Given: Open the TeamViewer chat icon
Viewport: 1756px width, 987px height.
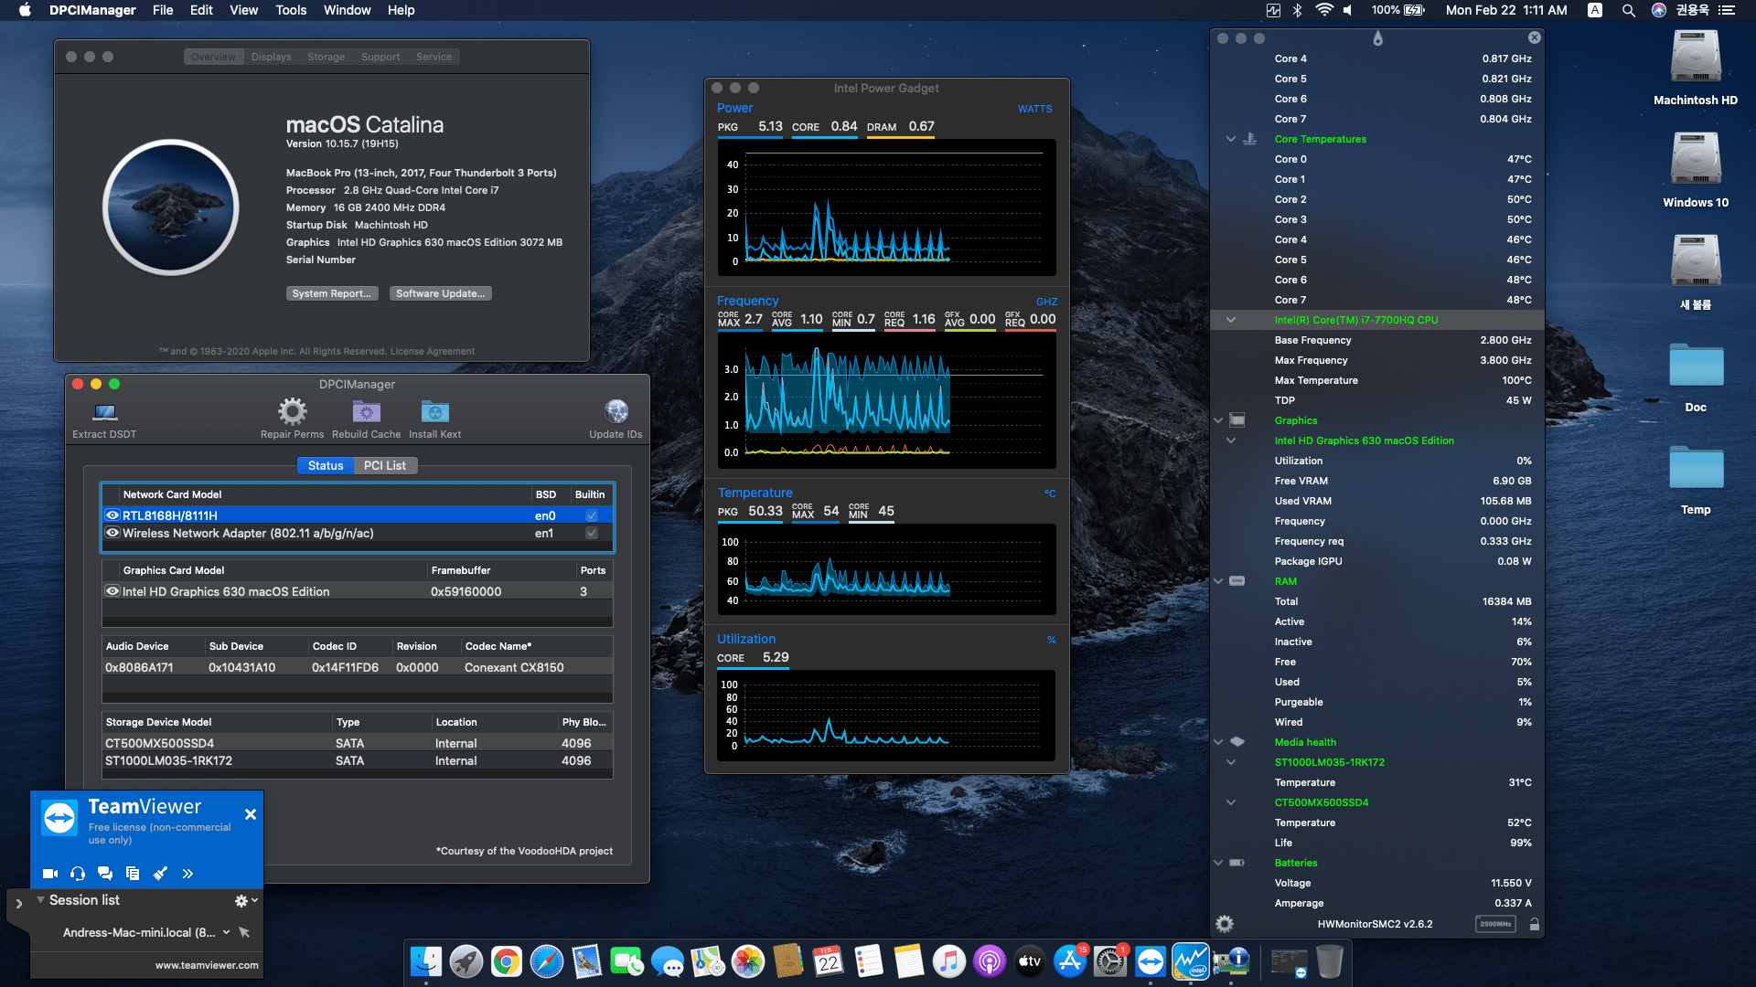Looking at the screenshot, I should pos(105,873).
